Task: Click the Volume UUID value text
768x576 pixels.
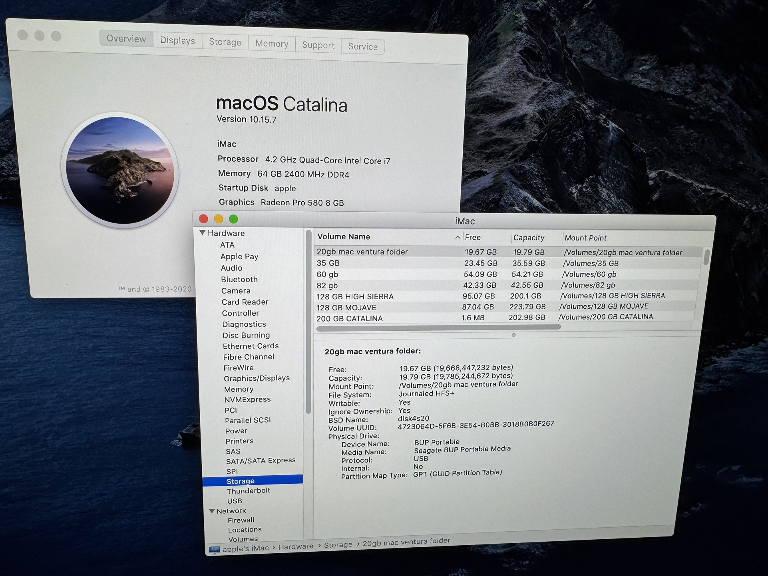Action: pos(476,425)
